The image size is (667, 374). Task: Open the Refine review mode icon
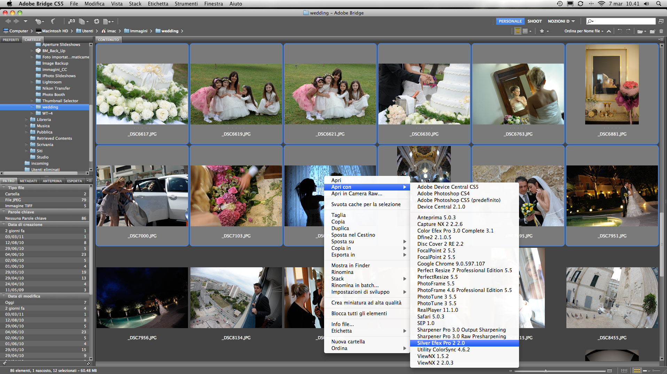tap(83, 21)
